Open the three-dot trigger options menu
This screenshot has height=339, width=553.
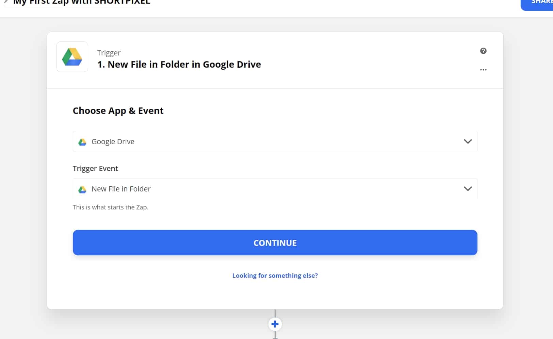(483, 70)
